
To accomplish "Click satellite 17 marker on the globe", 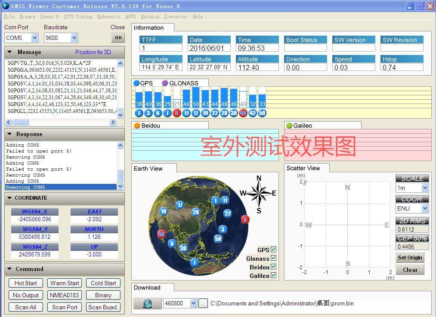I will click(x=180, y=205).
